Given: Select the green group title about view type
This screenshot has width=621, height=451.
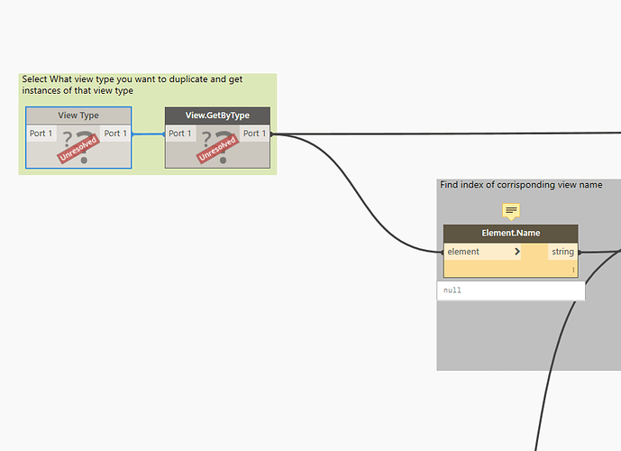Looking at the screenshot, I should coord(132,85).
